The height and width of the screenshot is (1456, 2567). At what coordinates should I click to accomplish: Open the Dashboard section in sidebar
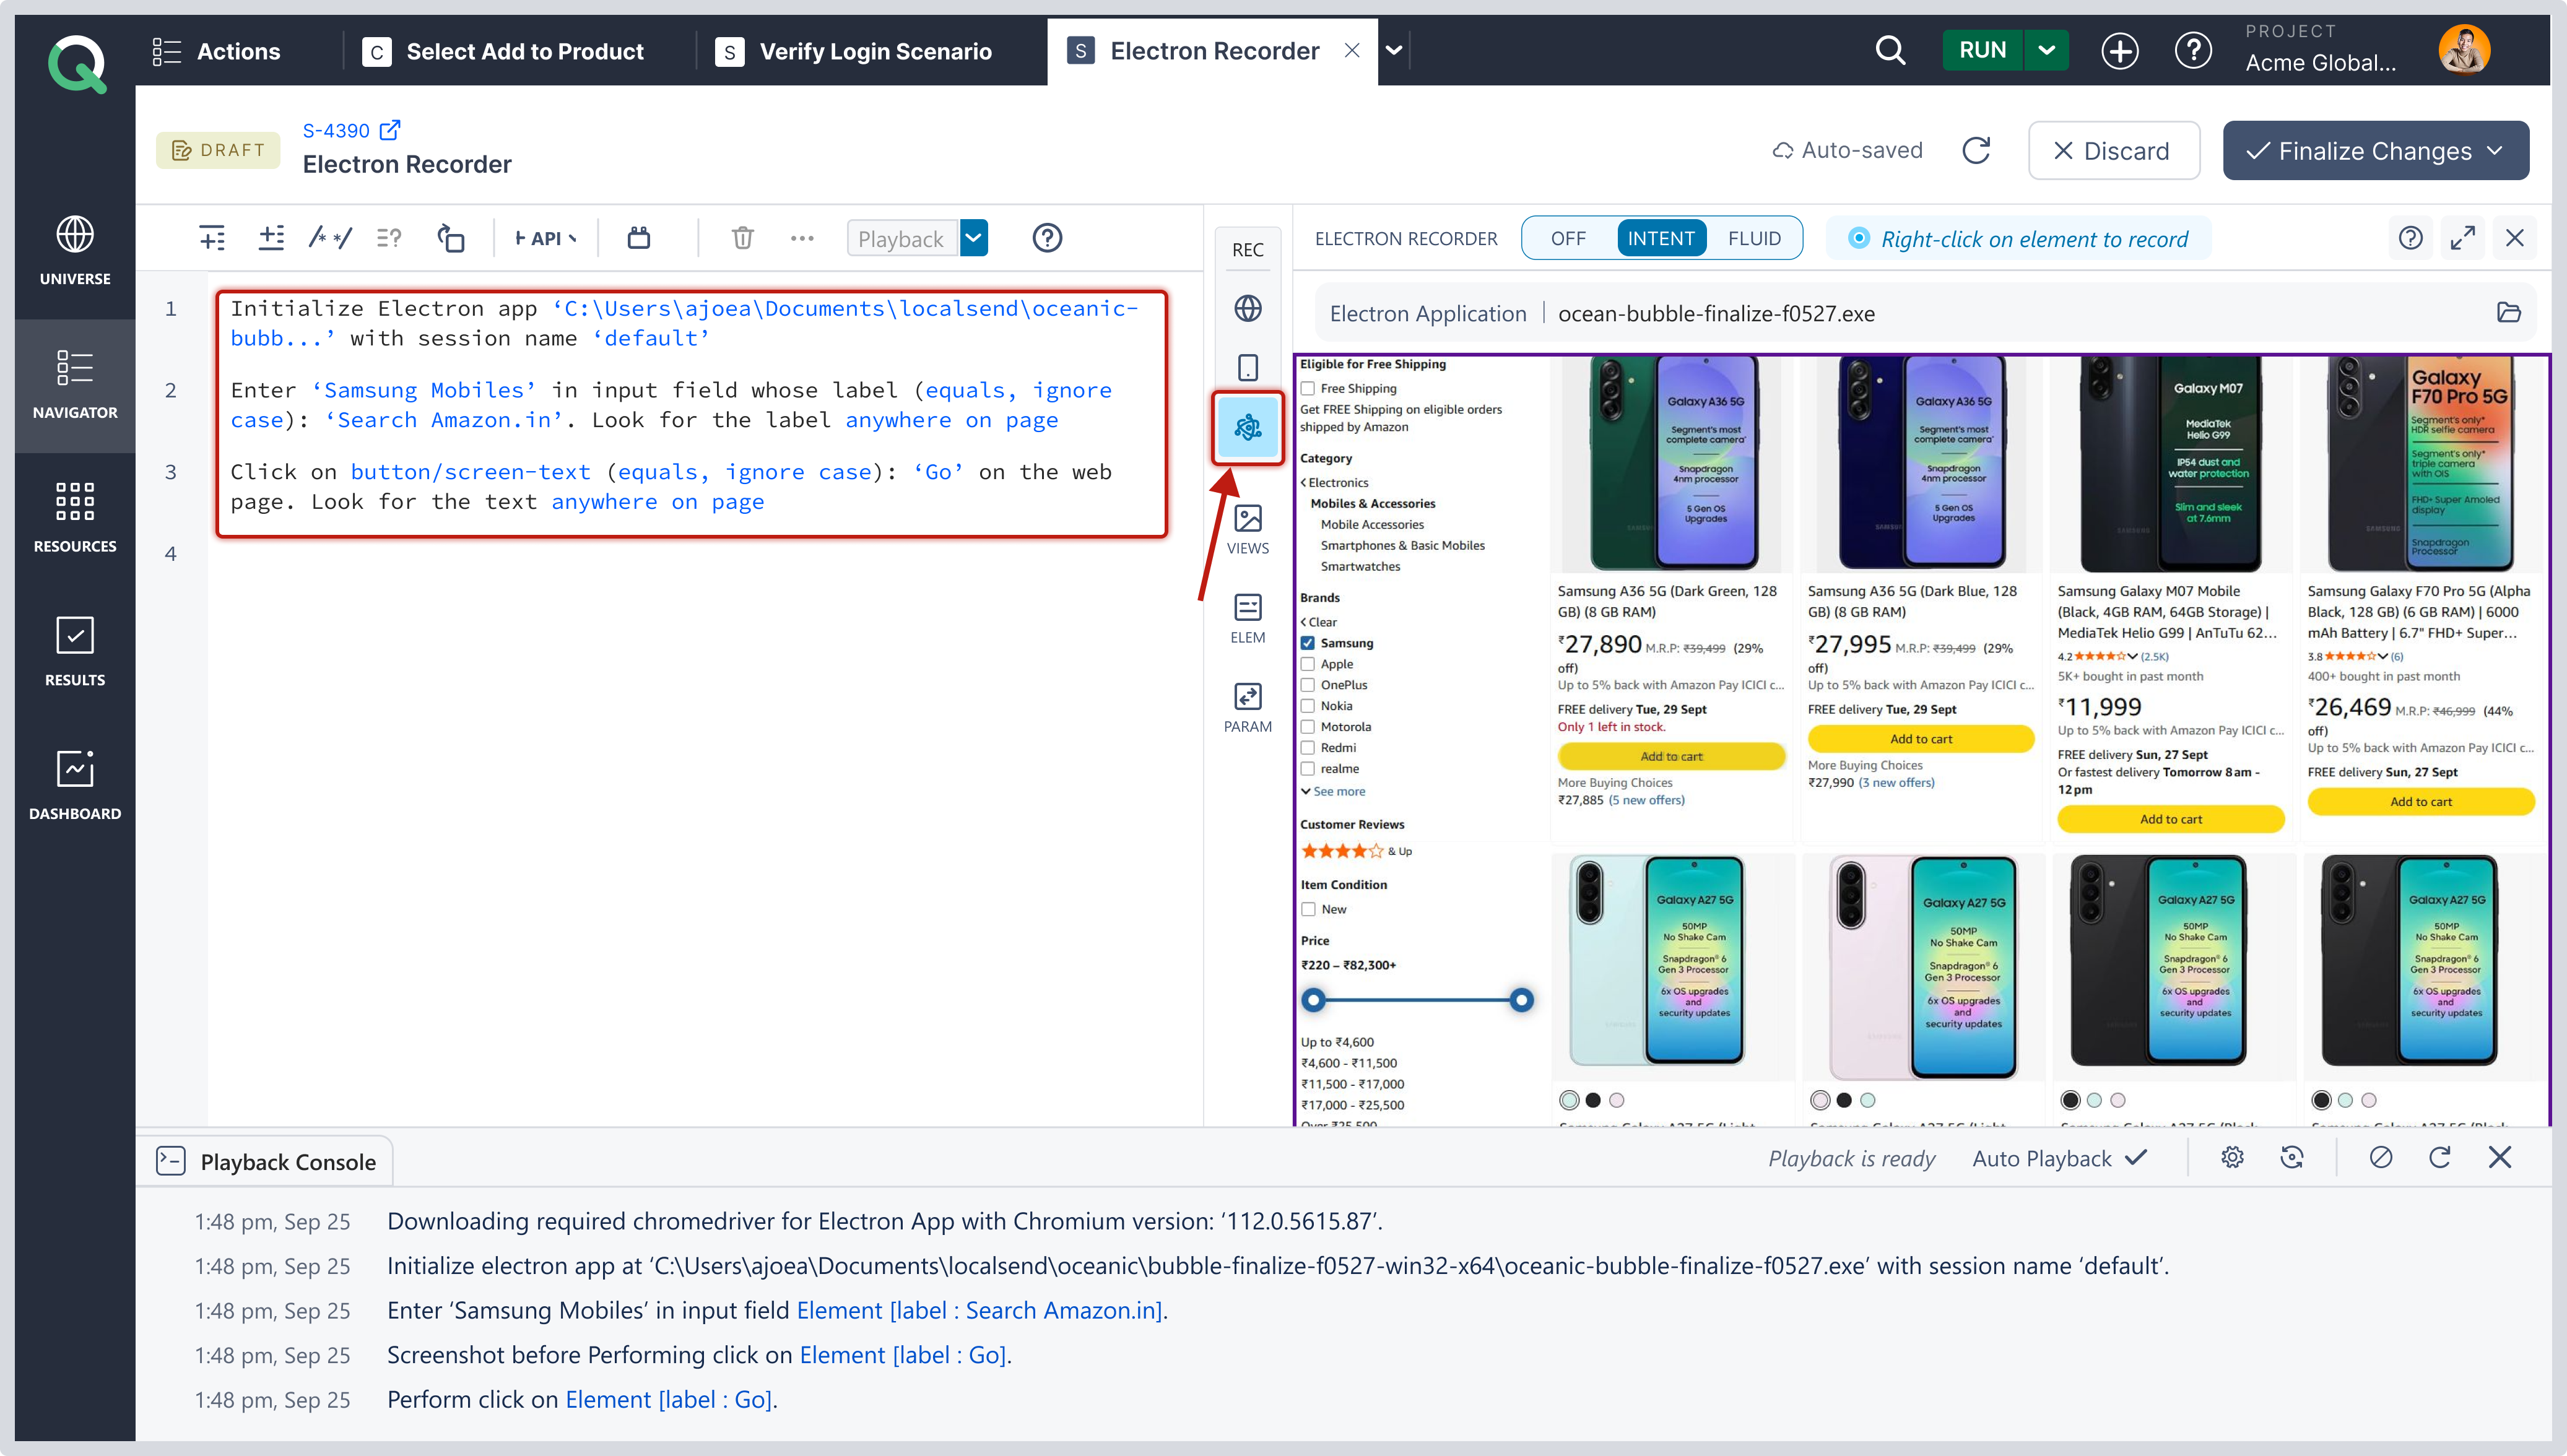(75, 786)
